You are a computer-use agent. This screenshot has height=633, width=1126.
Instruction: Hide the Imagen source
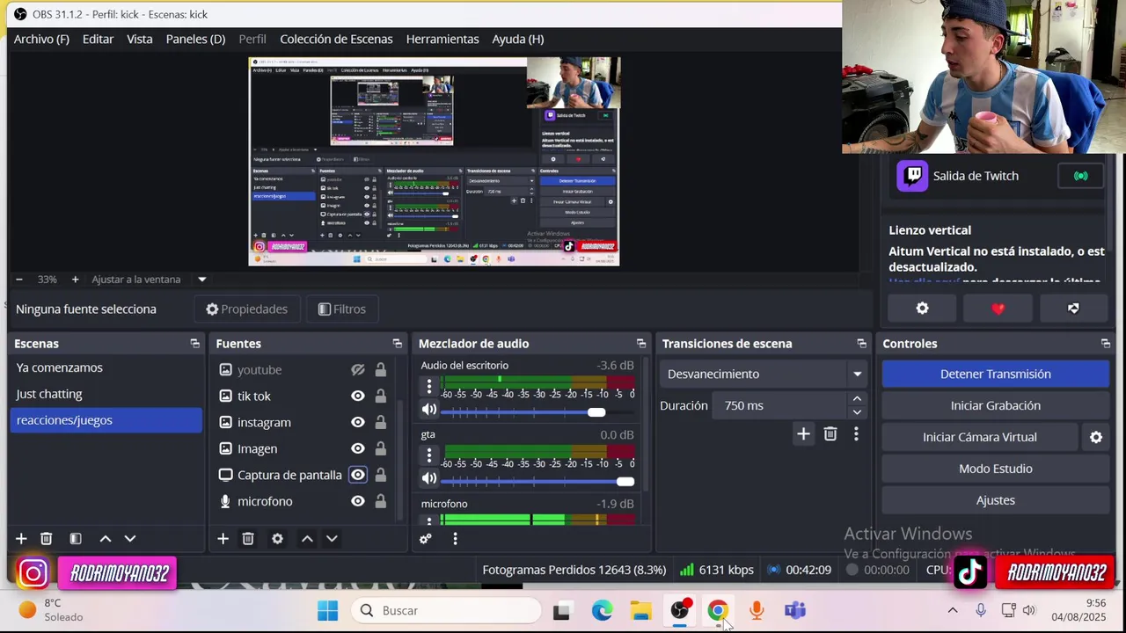358,448
